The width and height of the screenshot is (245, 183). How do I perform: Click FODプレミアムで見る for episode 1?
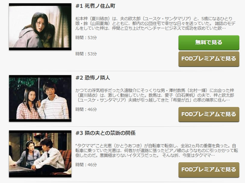point(209,59)
